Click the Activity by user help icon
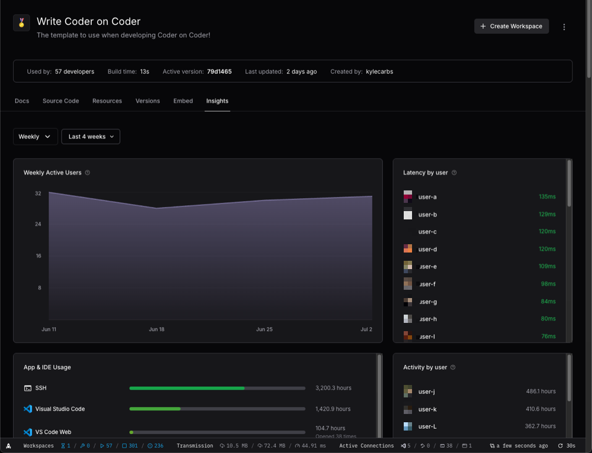Screen dimensions: 592x453 point(452,367)
